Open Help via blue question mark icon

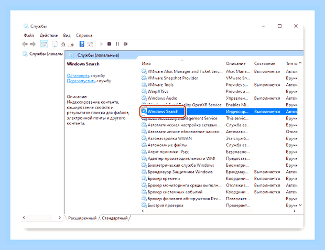pos(82,44)
